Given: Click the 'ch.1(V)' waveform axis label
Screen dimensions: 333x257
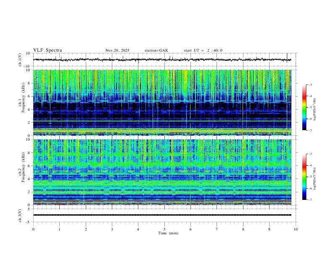Looking at the screenshot, I should 20,60.
